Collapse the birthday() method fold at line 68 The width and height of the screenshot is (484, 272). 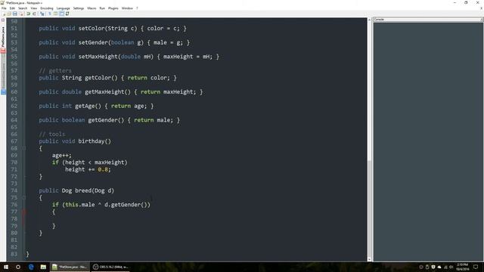(x=23, y=148)
